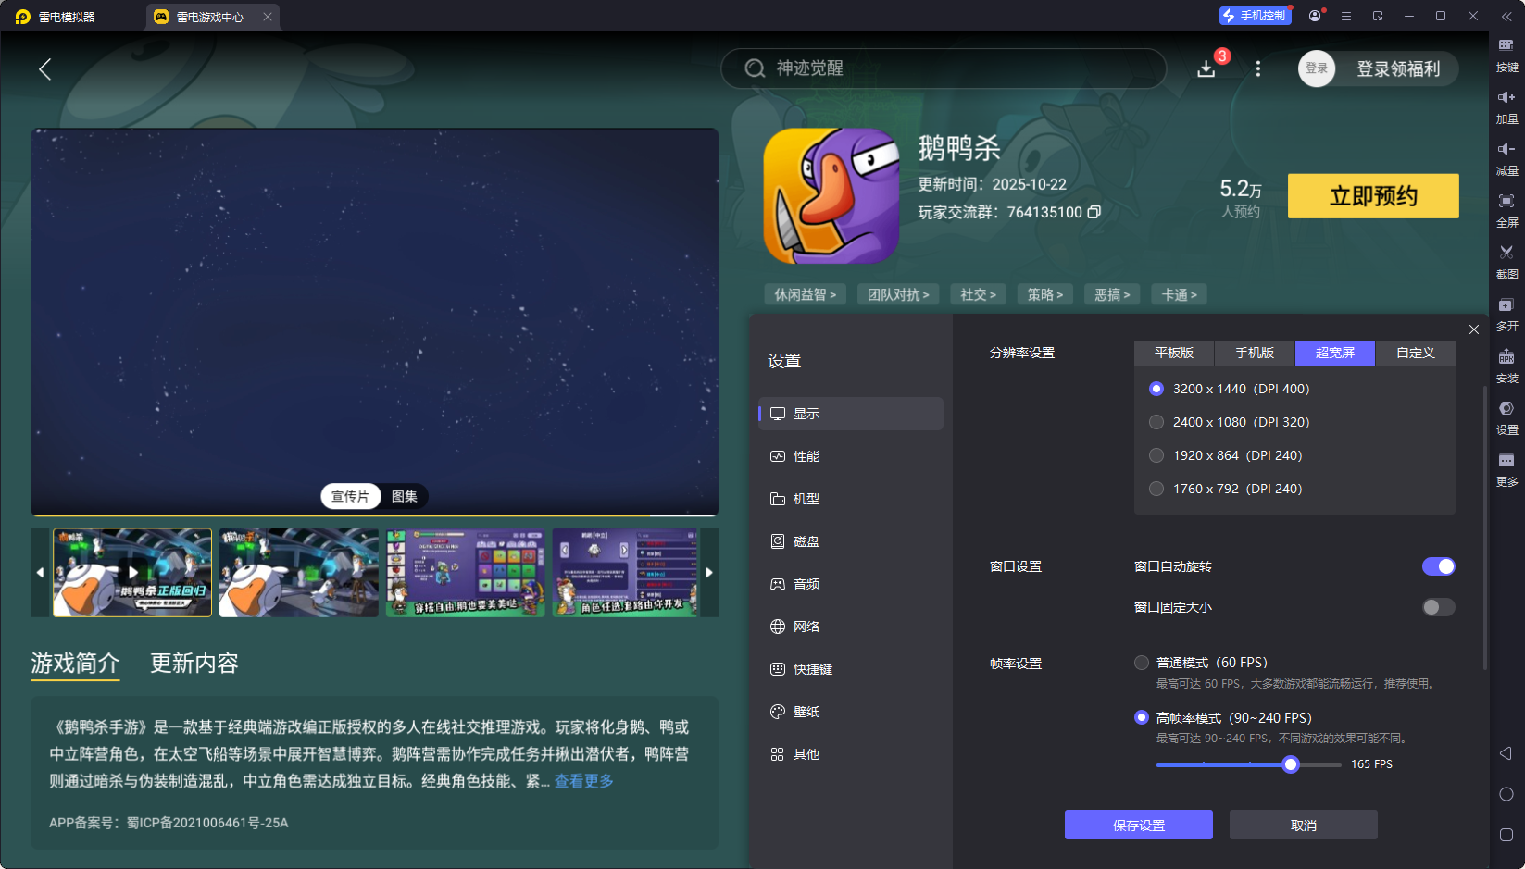Click 安装 to install an APK
This screenshot has height=869, width=1525.
[x=1506, y=366]
